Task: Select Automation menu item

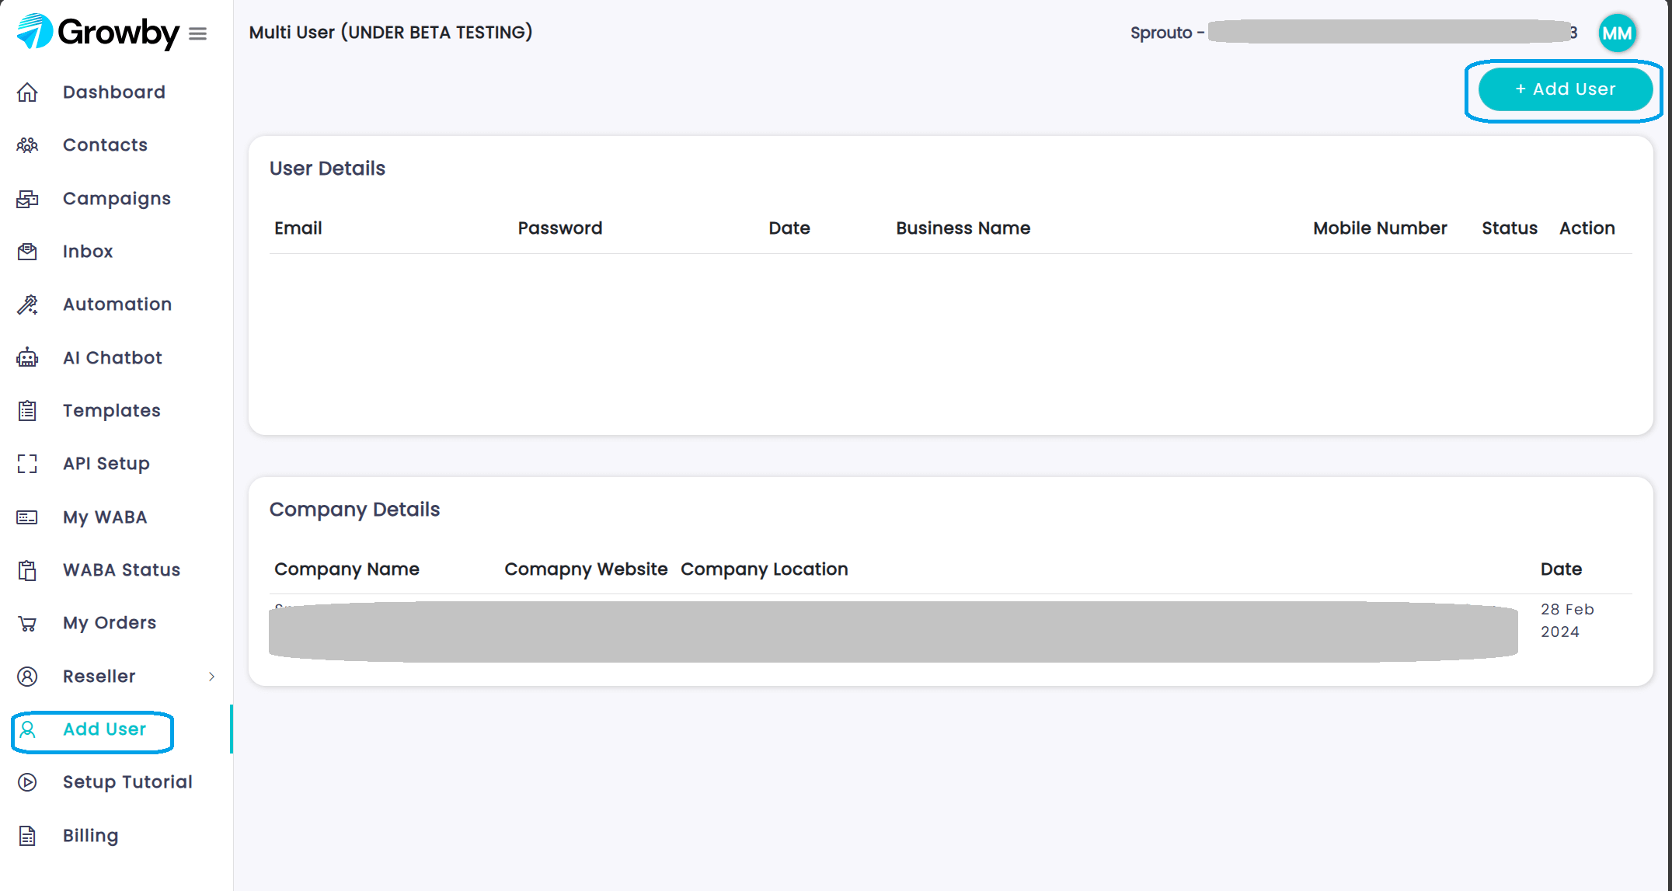Action: tap(117, 305)
